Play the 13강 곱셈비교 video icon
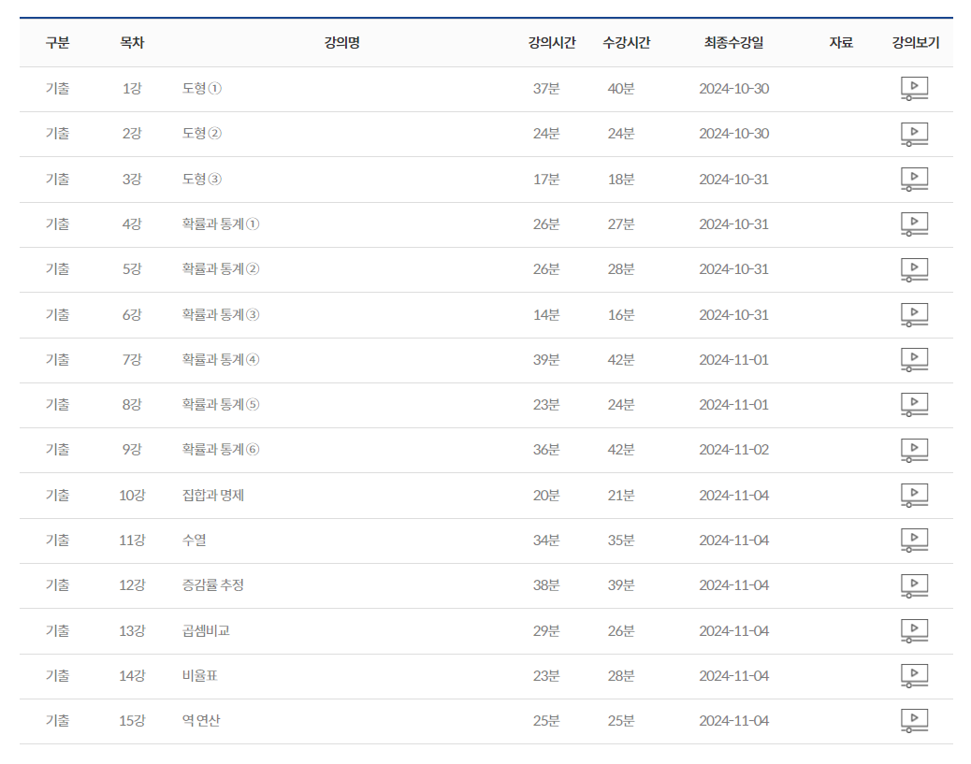The width and height of the screenshot is (971, 764). [914, 630]
